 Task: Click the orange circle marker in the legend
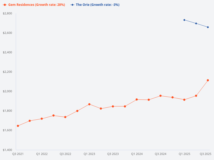click(x=5, y=5)
